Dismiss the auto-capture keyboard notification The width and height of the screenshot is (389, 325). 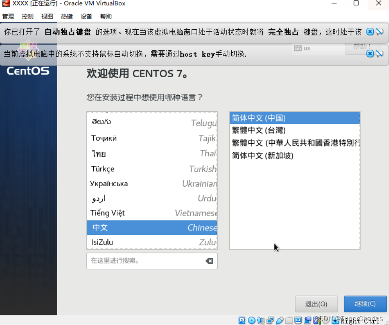(x=370, y=32)
